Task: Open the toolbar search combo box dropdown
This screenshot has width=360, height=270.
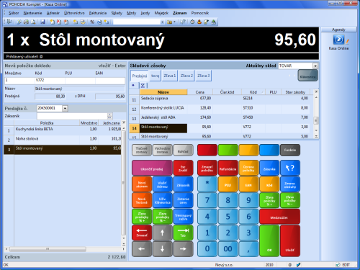Action: pyautogui.click(x=162, y=22)
